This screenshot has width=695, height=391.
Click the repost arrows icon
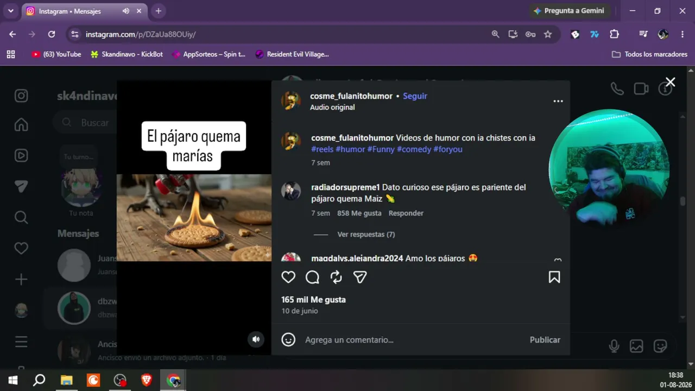pos(336,278)
